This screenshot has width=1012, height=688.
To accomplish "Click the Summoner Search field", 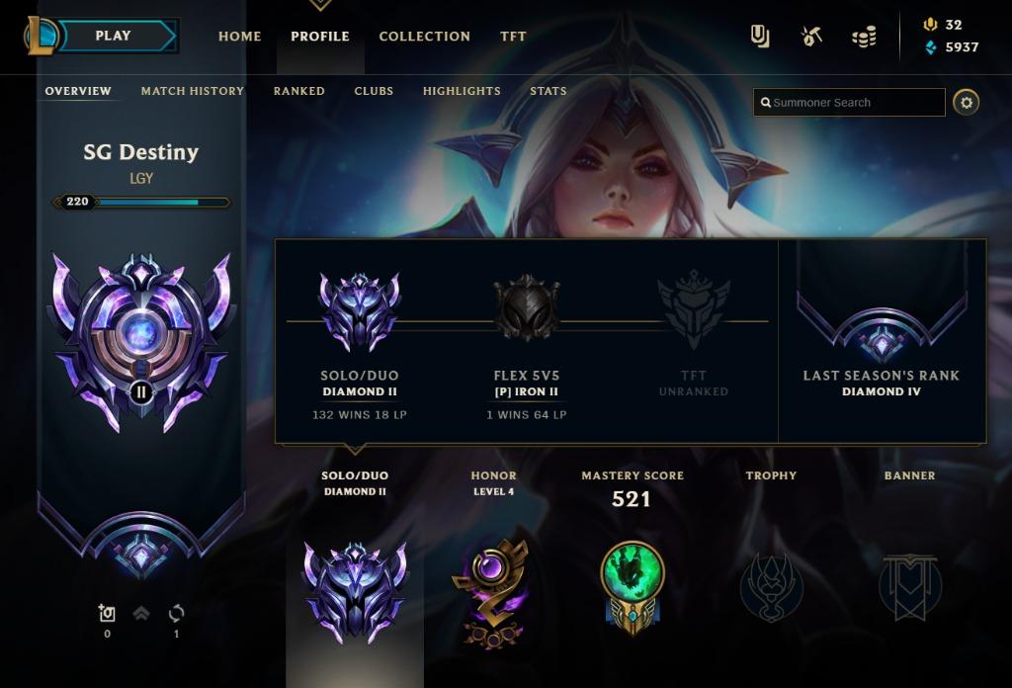I will [x=849, y=103].
